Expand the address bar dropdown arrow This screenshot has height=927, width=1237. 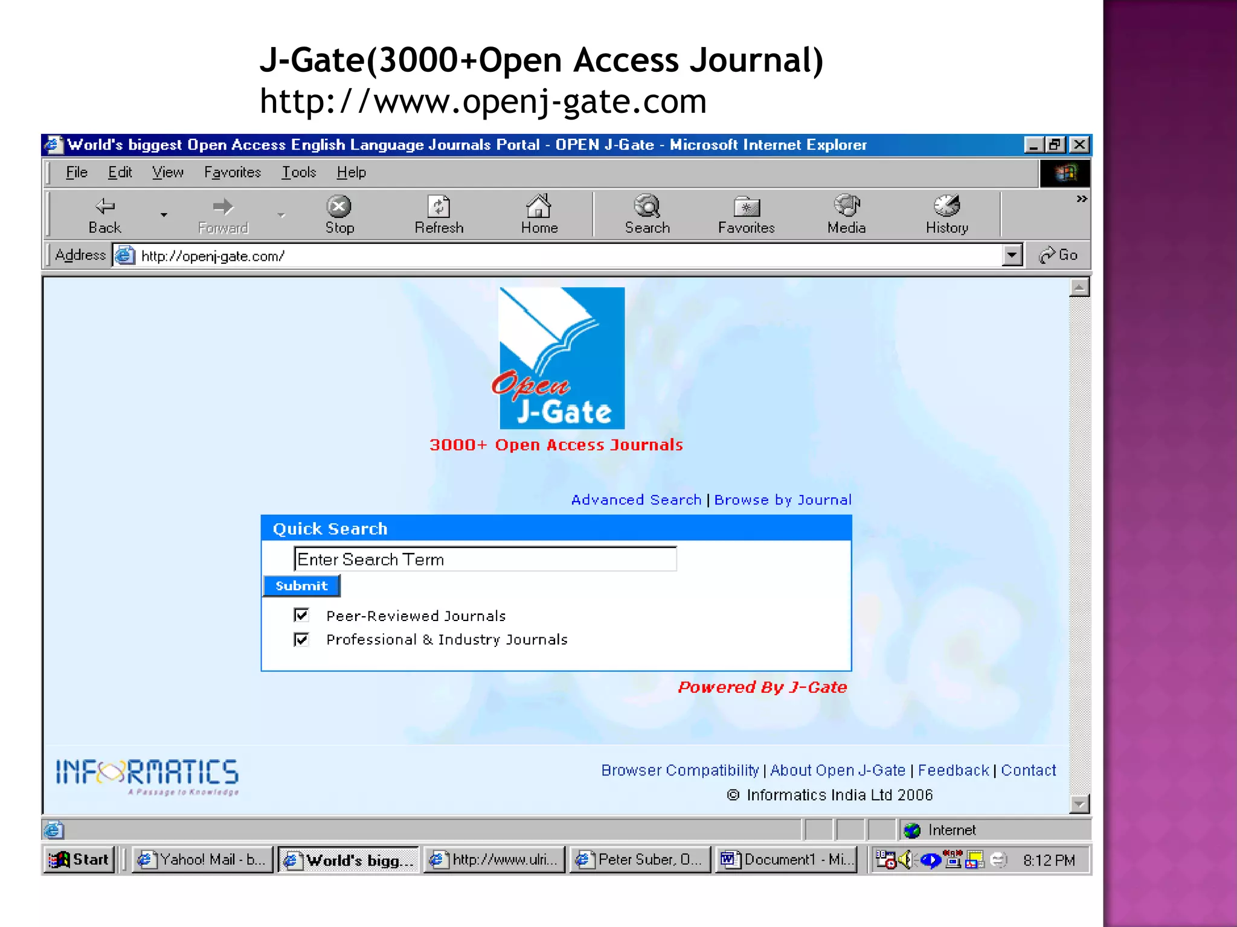point(1012,255)
